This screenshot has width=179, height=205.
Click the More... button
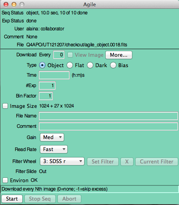click(x=119, y=55)
